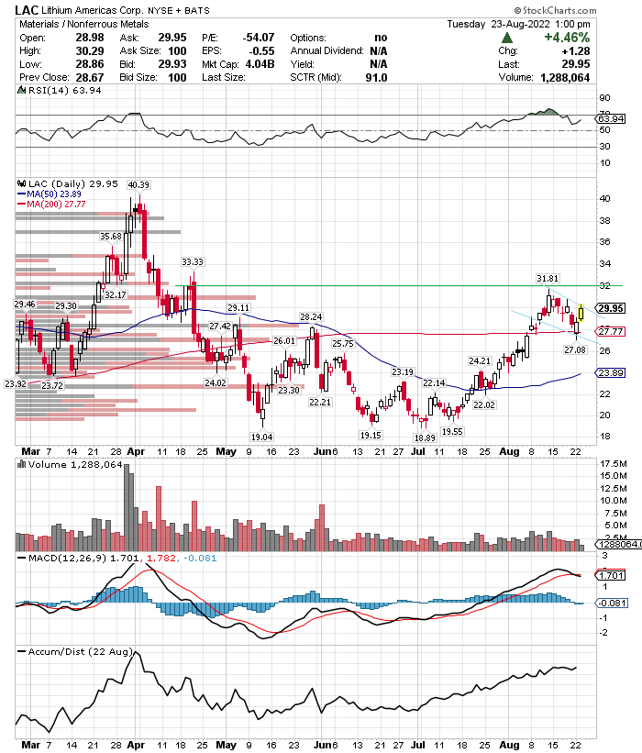Click the Bid value 29.93
The image size is (642, 753).
[172, 64]
